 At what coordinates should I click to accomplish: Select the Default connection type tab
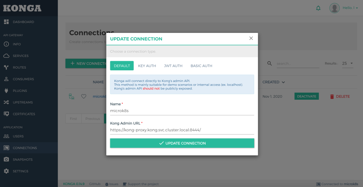[x=122, y=66]
